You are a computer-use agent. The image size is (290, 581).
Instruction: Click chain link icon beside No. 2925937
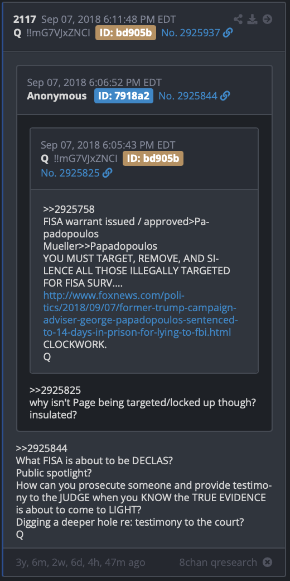(x=228, y=33)
